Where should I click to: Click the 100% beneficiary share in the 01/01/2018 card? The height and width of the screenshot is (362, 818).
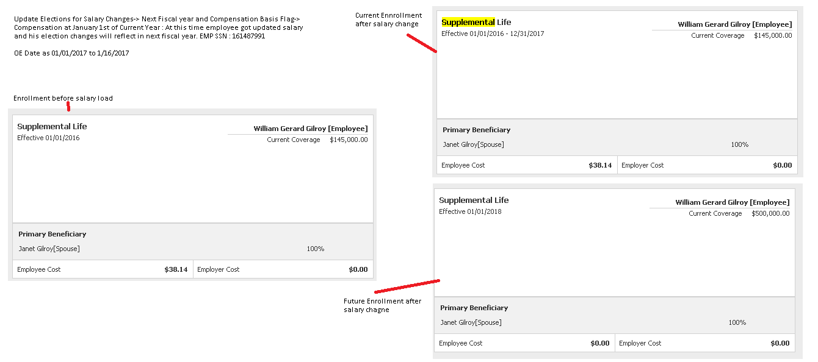point(737,322)
